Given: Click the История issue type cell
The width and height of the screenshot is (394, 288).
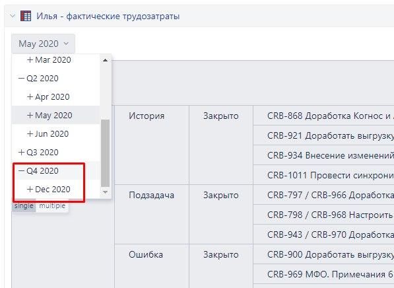Looking at the screenshot, I should (152, 145).
